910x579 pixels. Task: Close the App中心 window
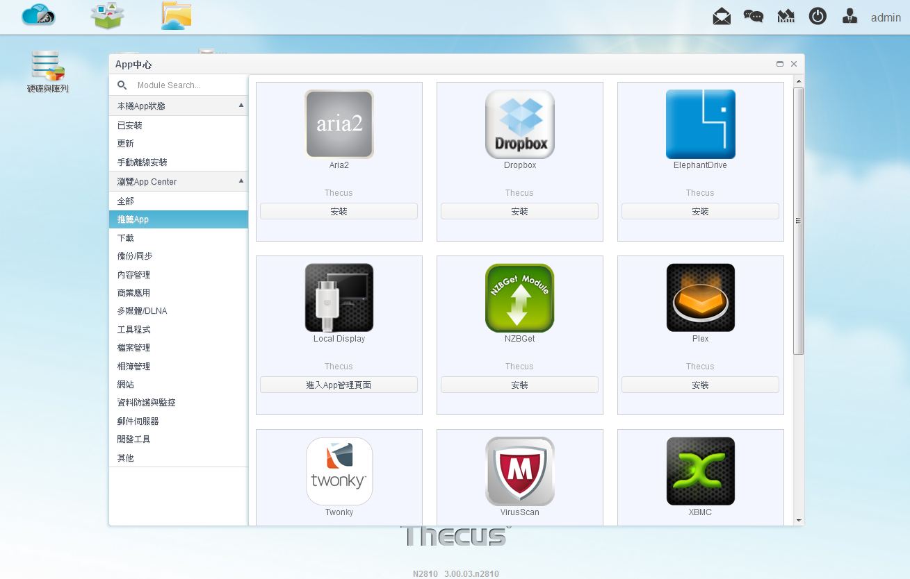pos(794,64)
